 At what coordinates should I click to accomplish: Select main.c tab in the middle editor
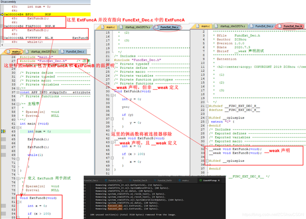[109, 27]
